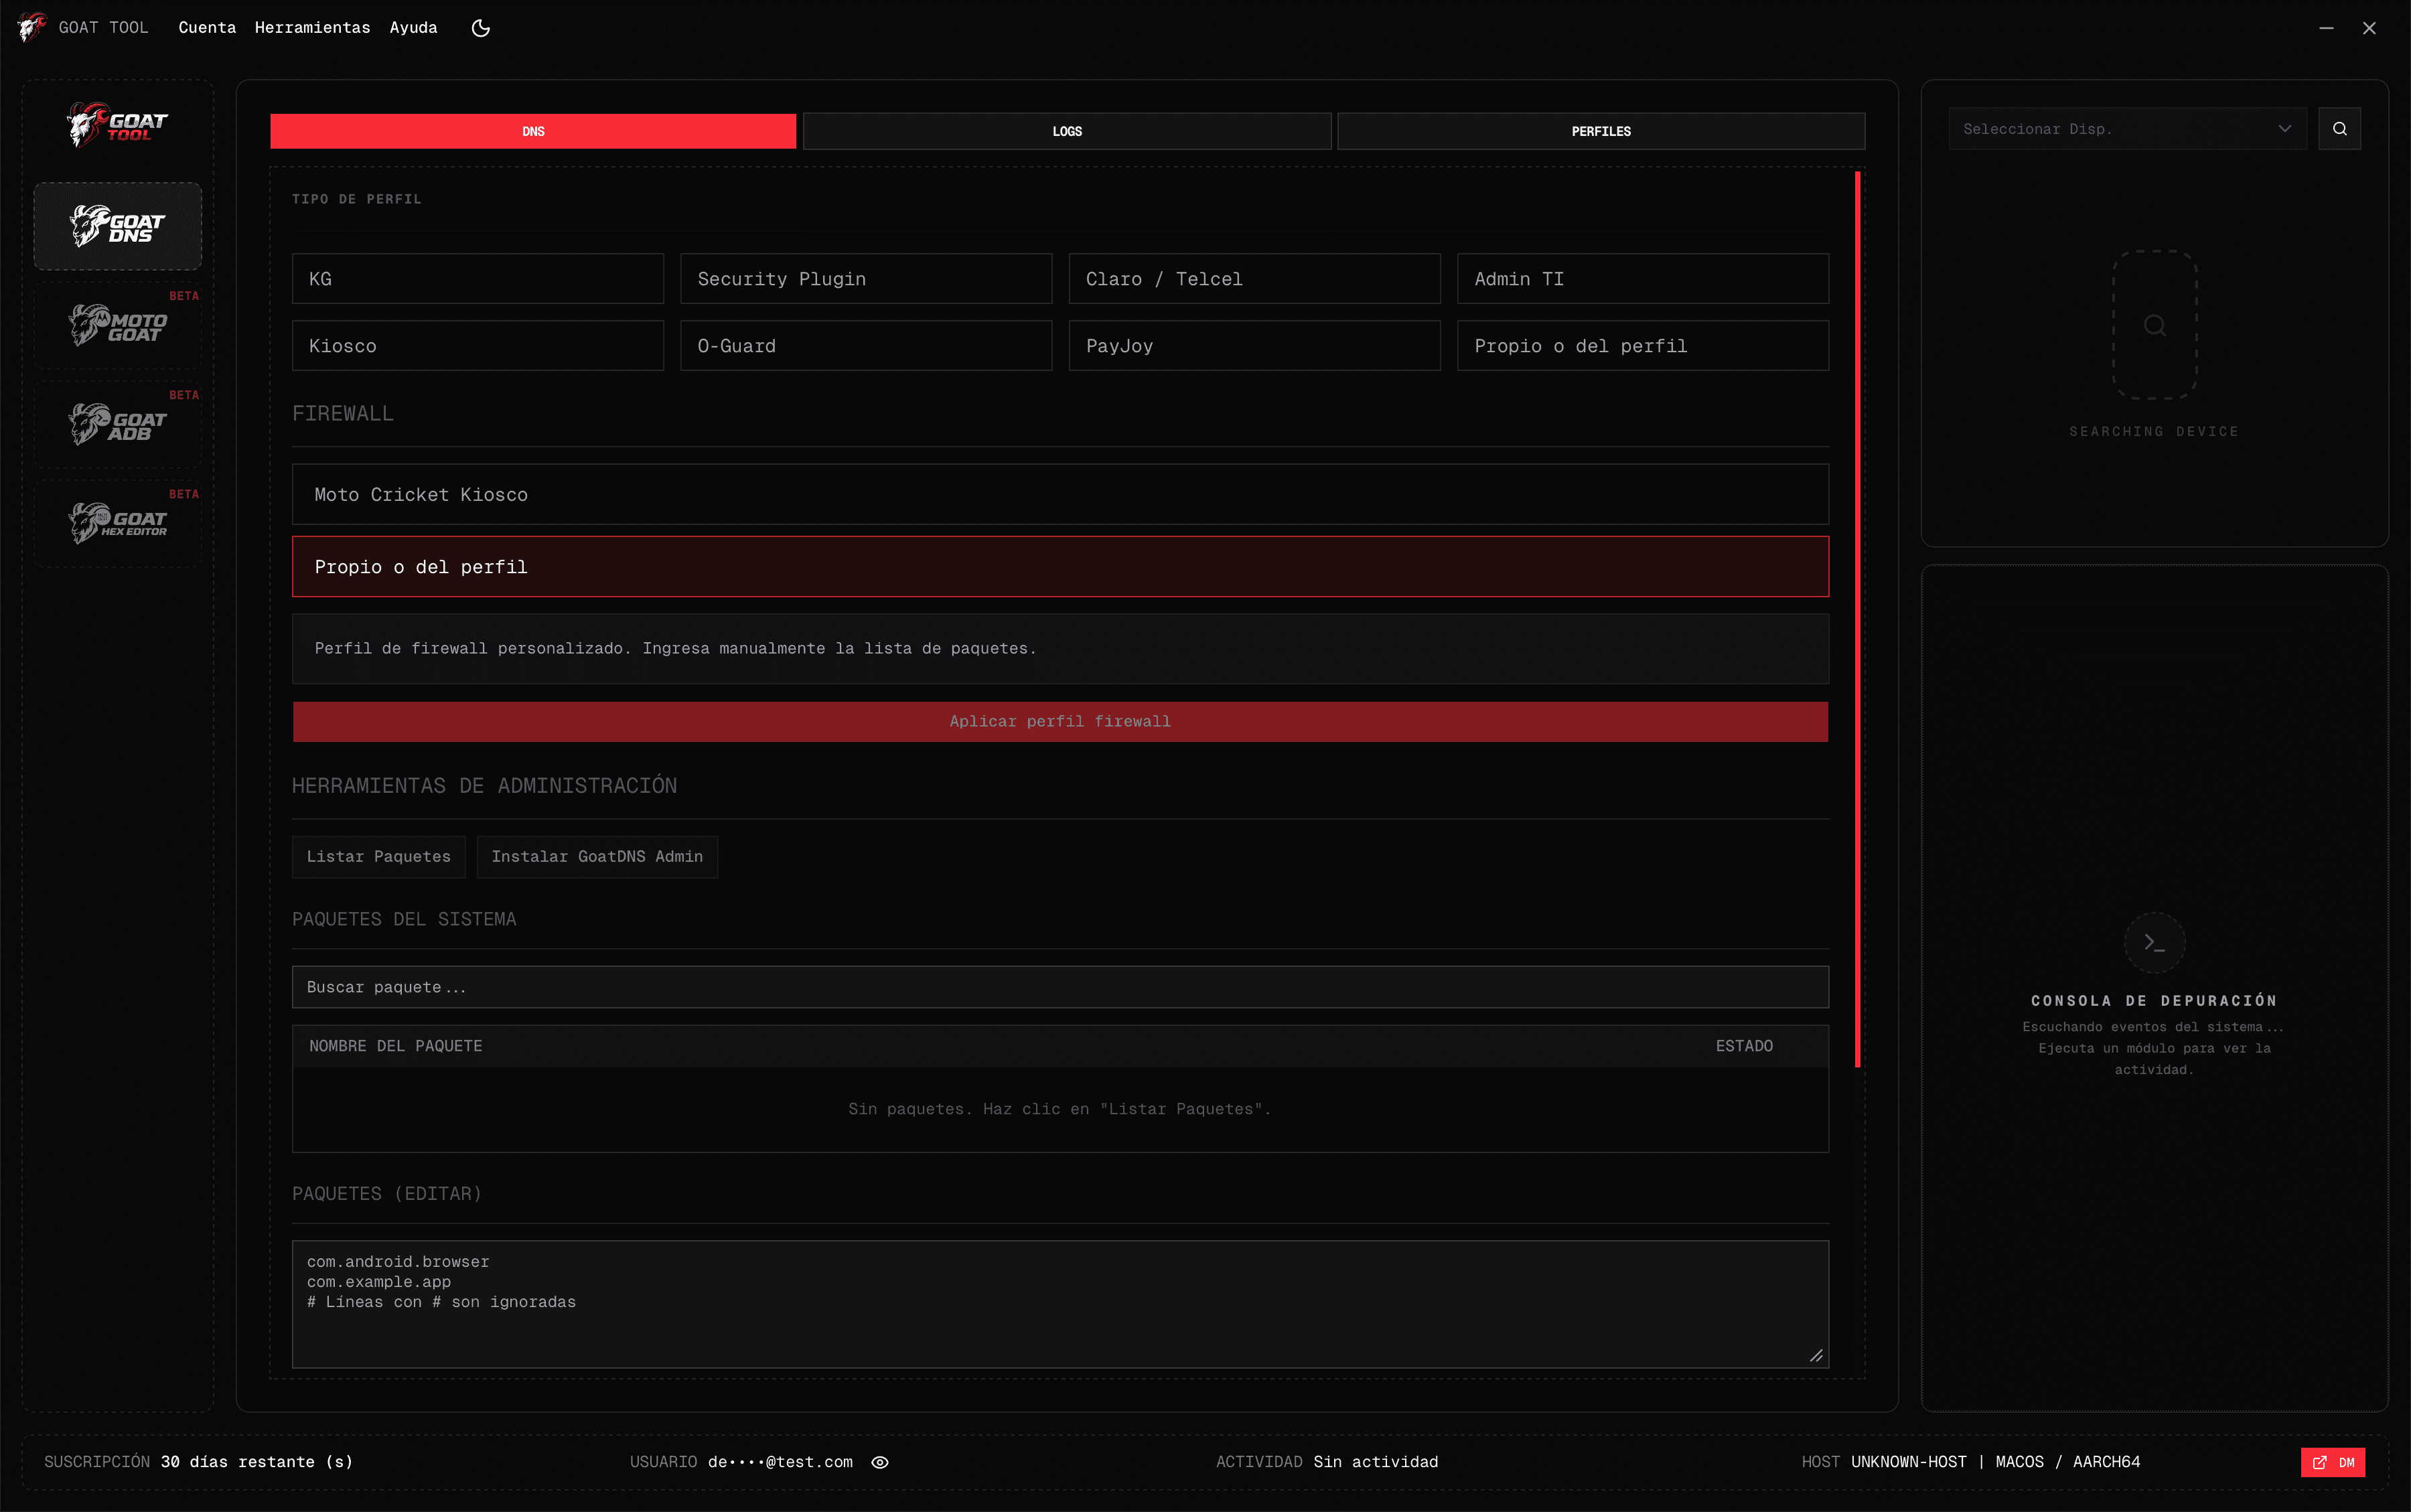The height and width of the screenshot is (1512, 2411).
Task: Select the Security Plugin profile type
Action: [x=866, y=279]
